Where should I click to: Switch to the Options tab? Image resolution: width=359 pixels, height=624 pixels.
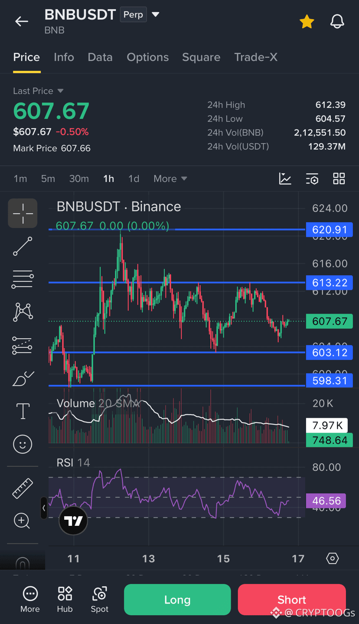147,57
